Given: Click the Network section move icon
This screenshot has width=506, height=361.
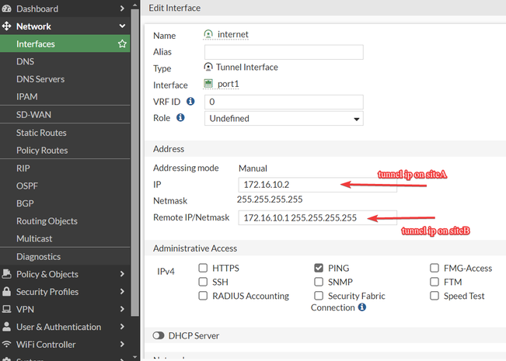Looking at the screenshot, I should tap(6, 26).
